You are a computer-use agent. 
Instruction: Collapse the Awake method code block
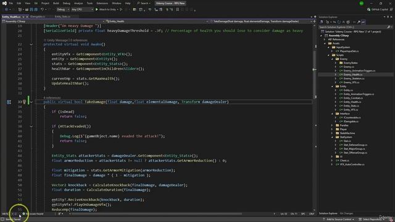pos(31,44)
